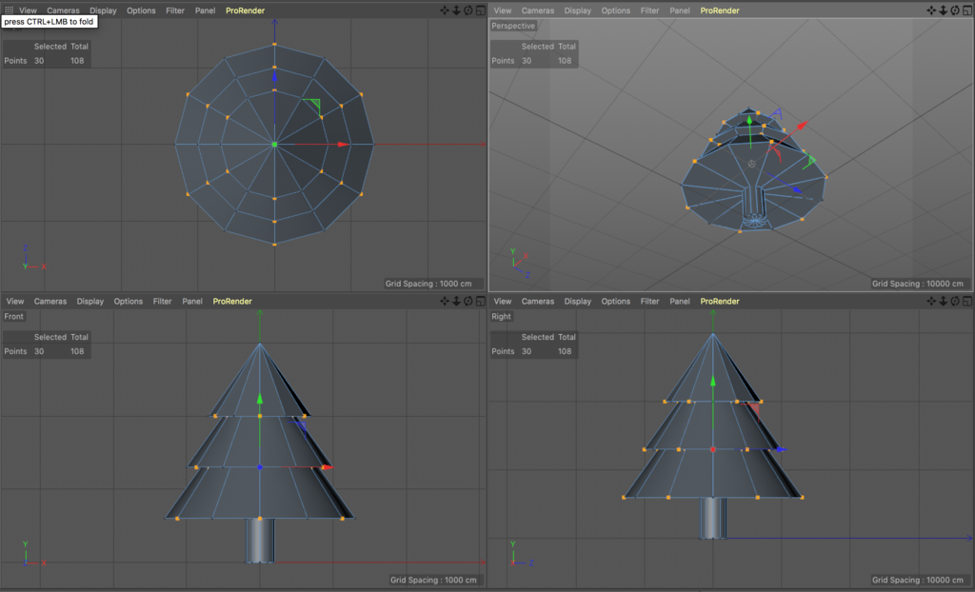Click "Grid Spacing : 10000 cm" in the Right viewport
975x592 pixels.
click(918, 580)
